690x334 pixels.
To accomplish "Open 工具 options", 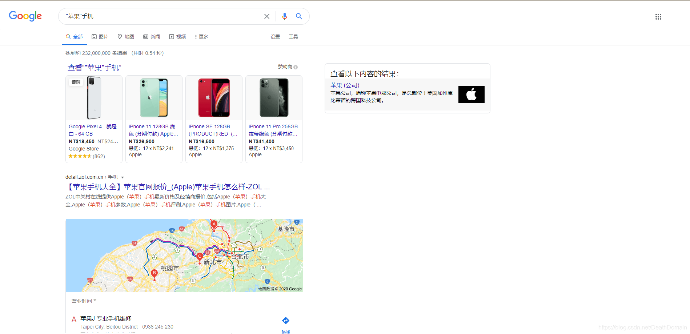I will [293, 37].
